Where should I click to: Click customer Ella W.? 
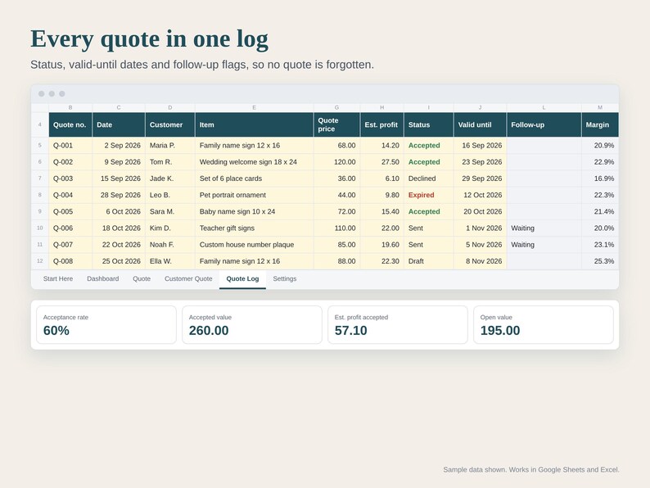pos(170,262)
